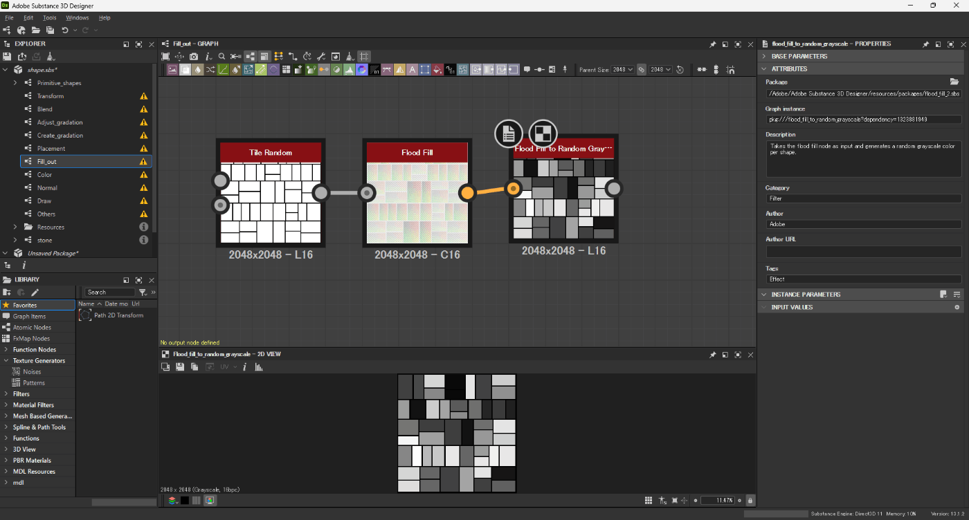The width and height of the screenshot is (969, 520).
Task: Select Favorites in Library categories
Action: click(x=37, y=305)
